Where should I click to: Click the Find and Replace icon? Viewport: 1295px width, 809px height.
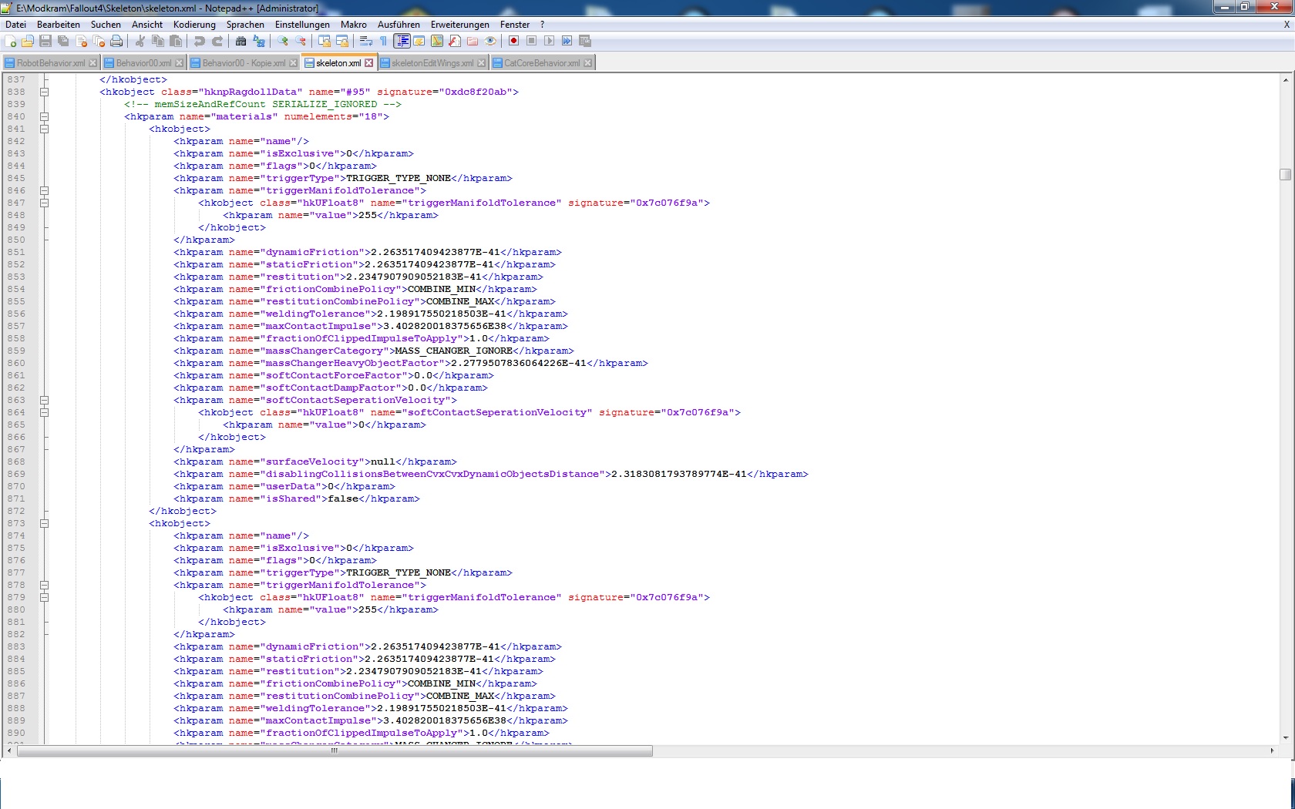(259, 41)
